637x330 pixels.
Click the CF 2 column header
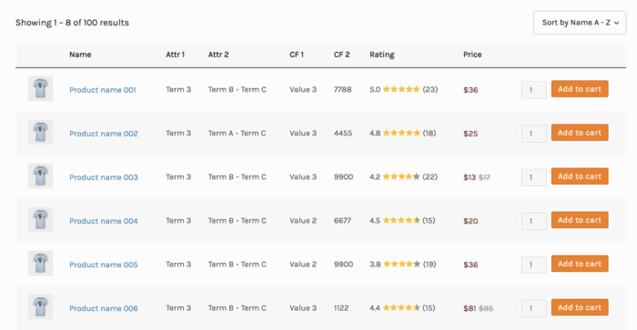coord(341,55)
